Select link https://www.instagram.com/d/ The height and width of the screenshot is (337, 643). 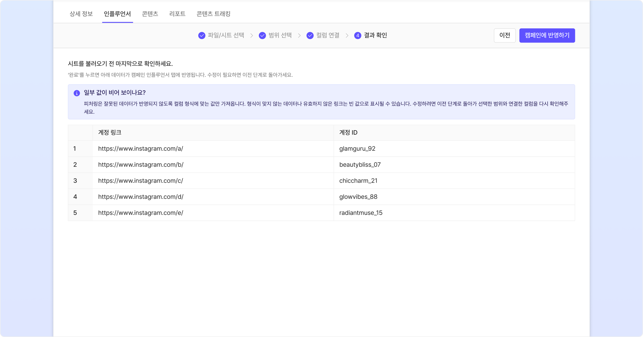pos(141,197)
